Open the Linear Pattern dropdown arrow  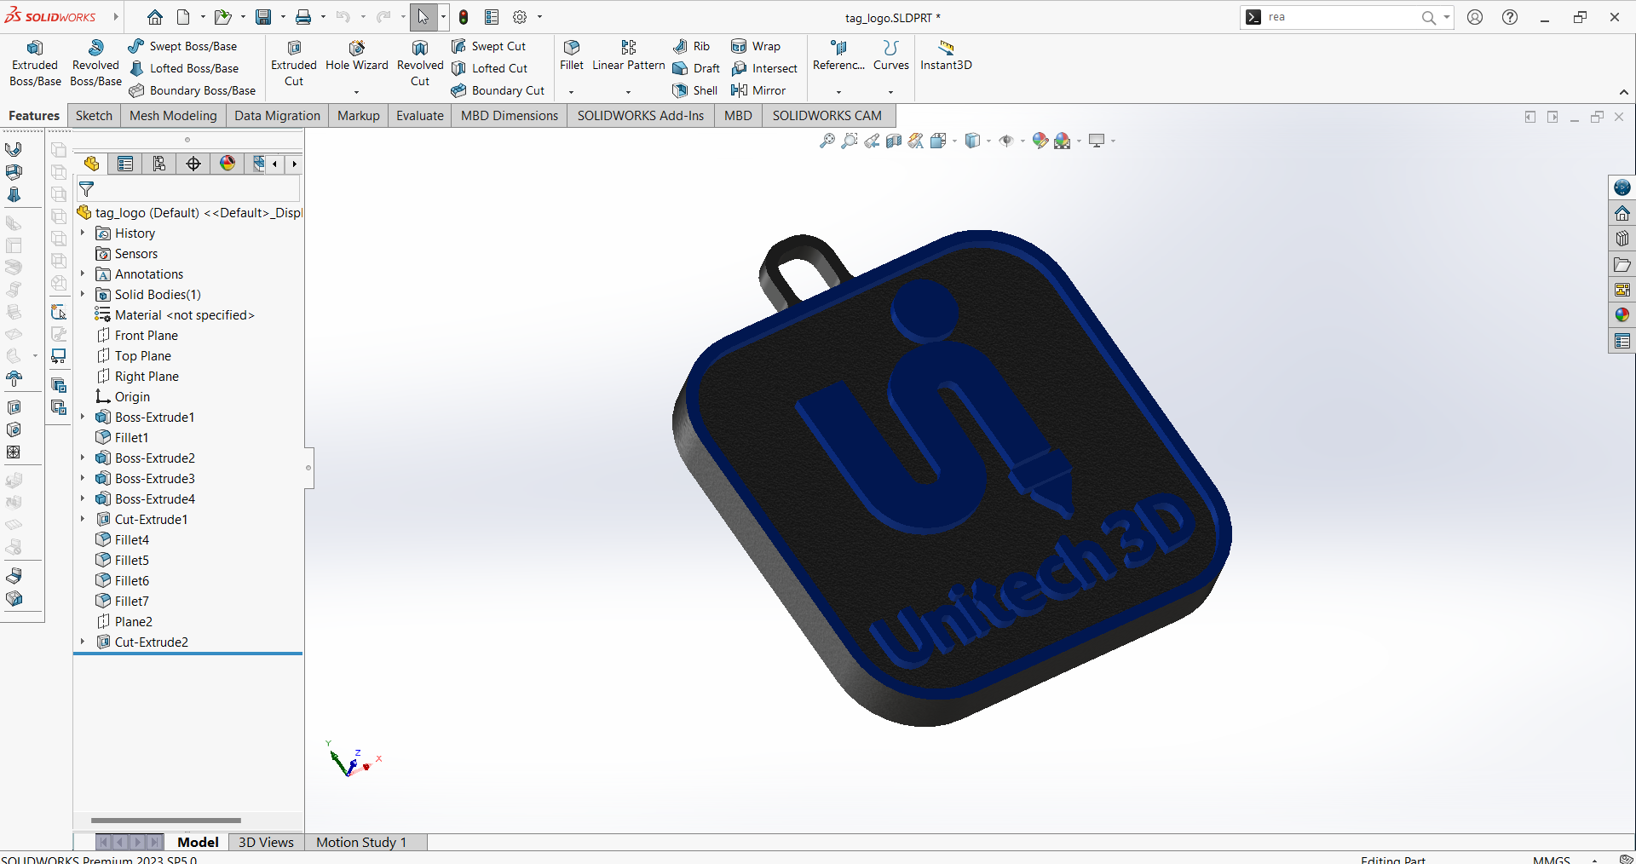629,92
